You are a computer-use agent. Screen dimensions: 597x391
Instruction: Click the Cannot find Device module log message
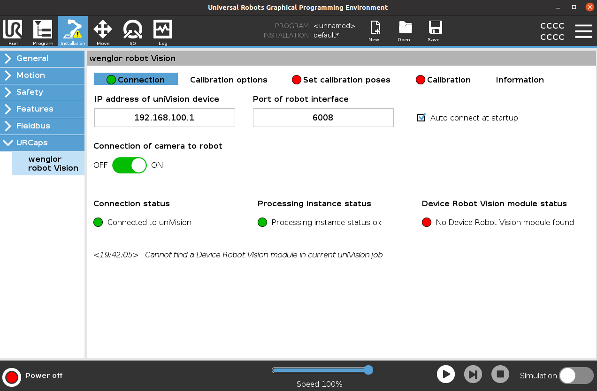click(x=264, y=255)
